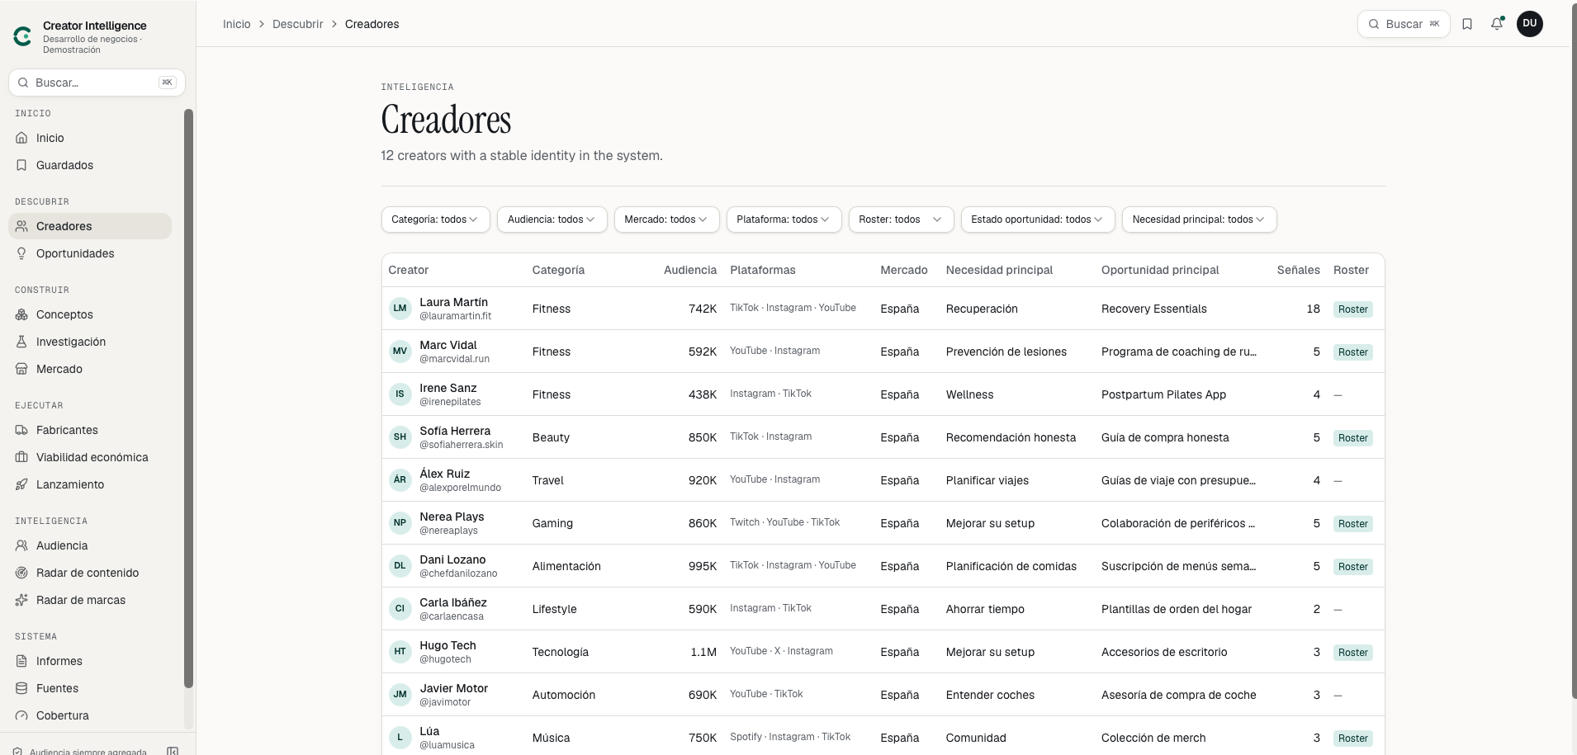
Task: Open the Estado oportunidad filter dropdown
Action: point(1038,219)
